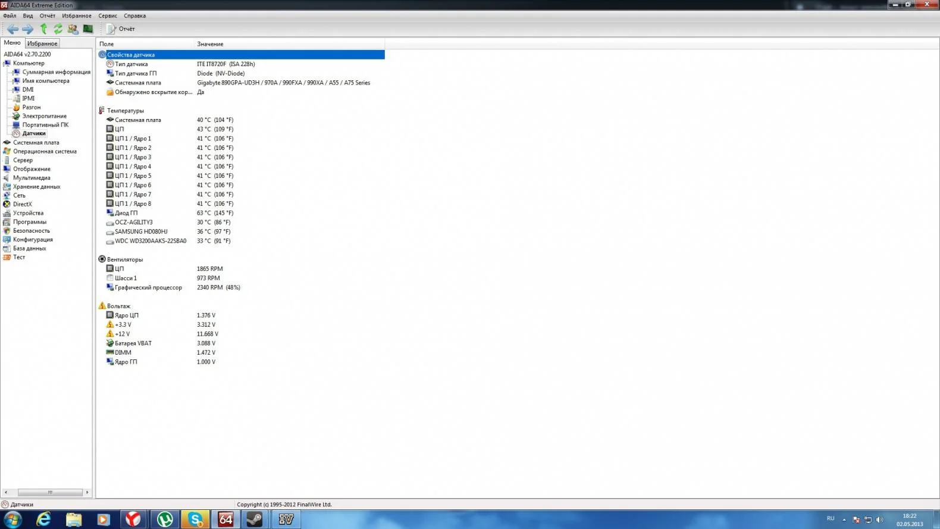Refresh sensor data with the green arrows icon
The width and height of the screenshot is (940, 529).
(58, 29)
